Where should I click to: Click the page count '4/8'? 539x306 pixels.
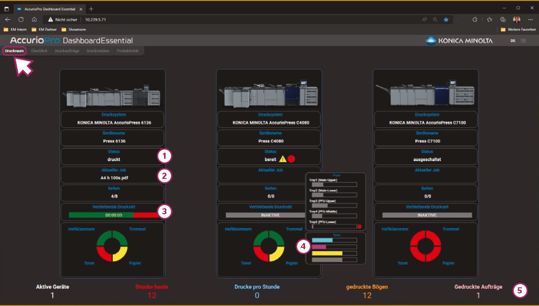[114, 197]
